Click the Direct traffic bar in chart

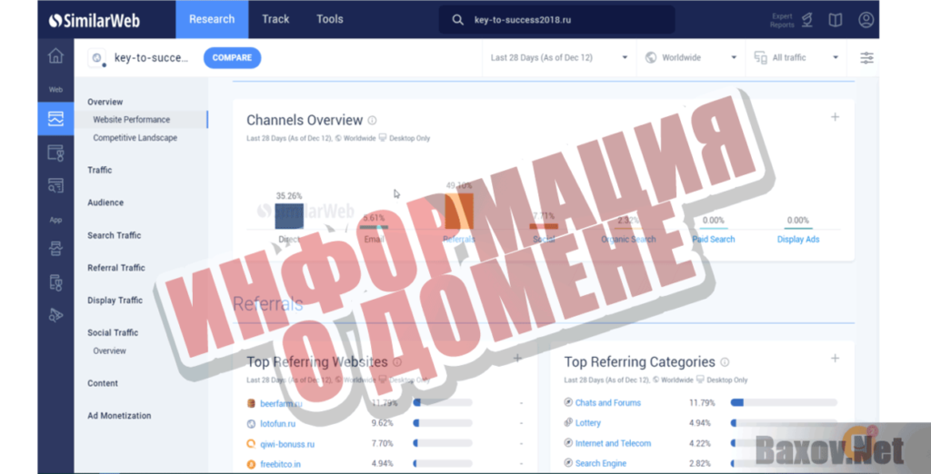pyautogui.click(x=289, y=216)
